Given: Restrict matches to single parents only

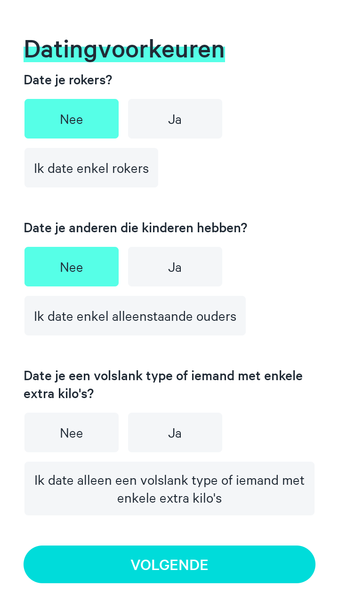Looking at the screenshot, I should [x=135, y=316].
